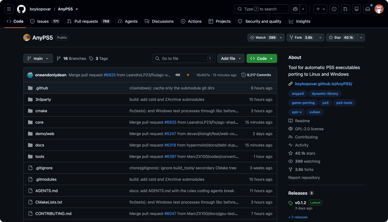View the 16 Branches list
This screenshot has height=222, width=388.
tap(71, 58)
